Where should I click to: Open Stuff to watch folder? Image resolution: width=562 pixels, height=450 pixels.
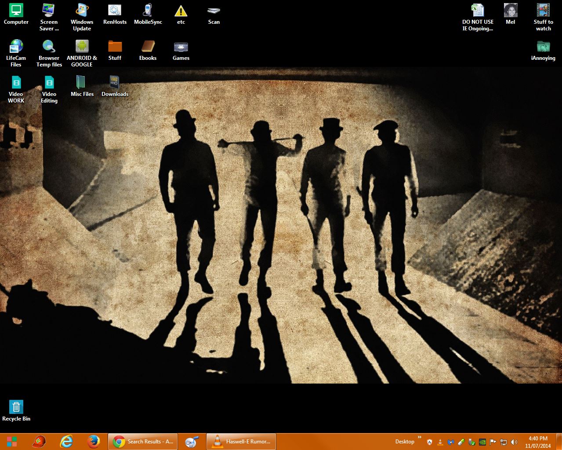coord(543,18)
